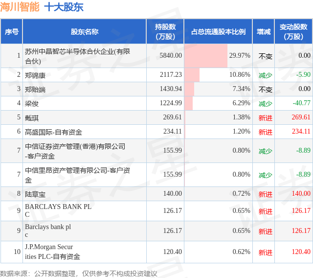This screenshot has height=278, width=313.
Task: Select shareholder 苏州中晶智芯半导体合伙企业
Action: (77, 56)
